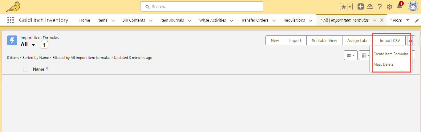Click the Assign Label button

358,41
